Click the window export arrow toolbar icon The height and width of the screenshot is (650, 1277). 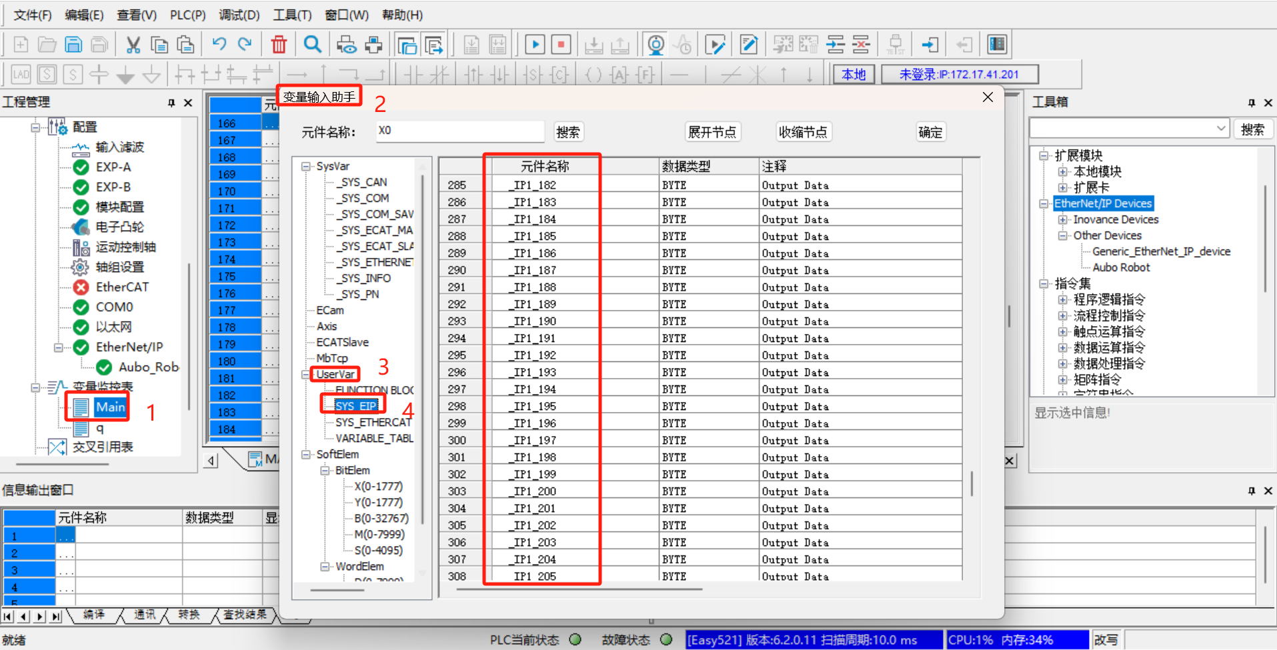[433, 45]
